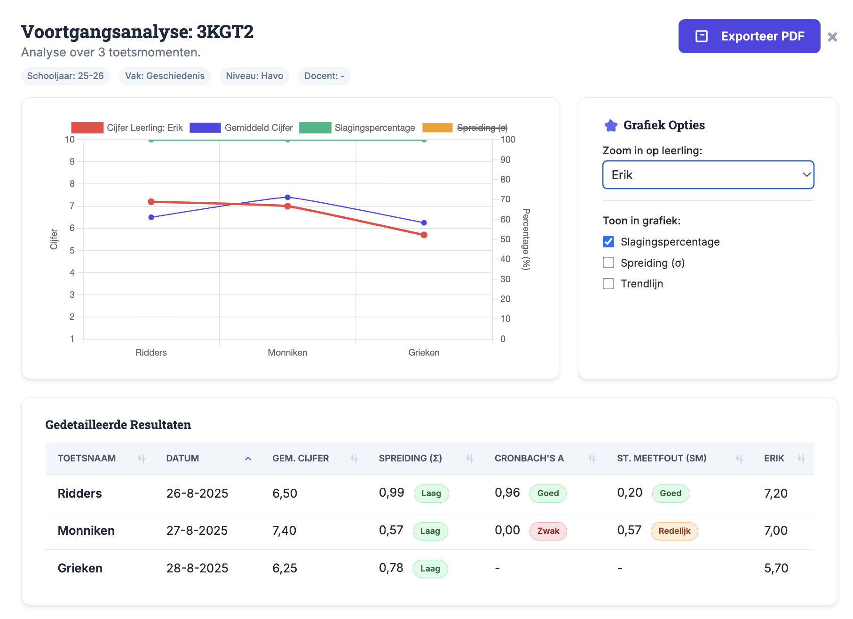This screenshot has width=853, height=619.
Task: Click the Vak: Geschiedenis tag
Action: [165, 76]
